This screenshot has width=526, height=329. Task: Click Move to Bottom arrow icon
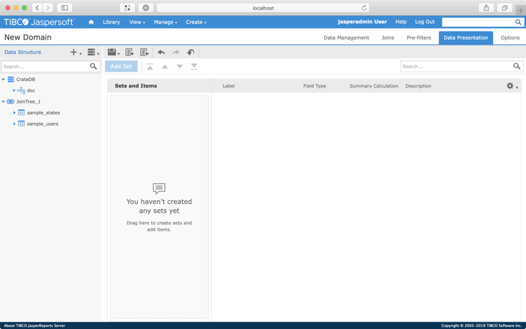194,66
